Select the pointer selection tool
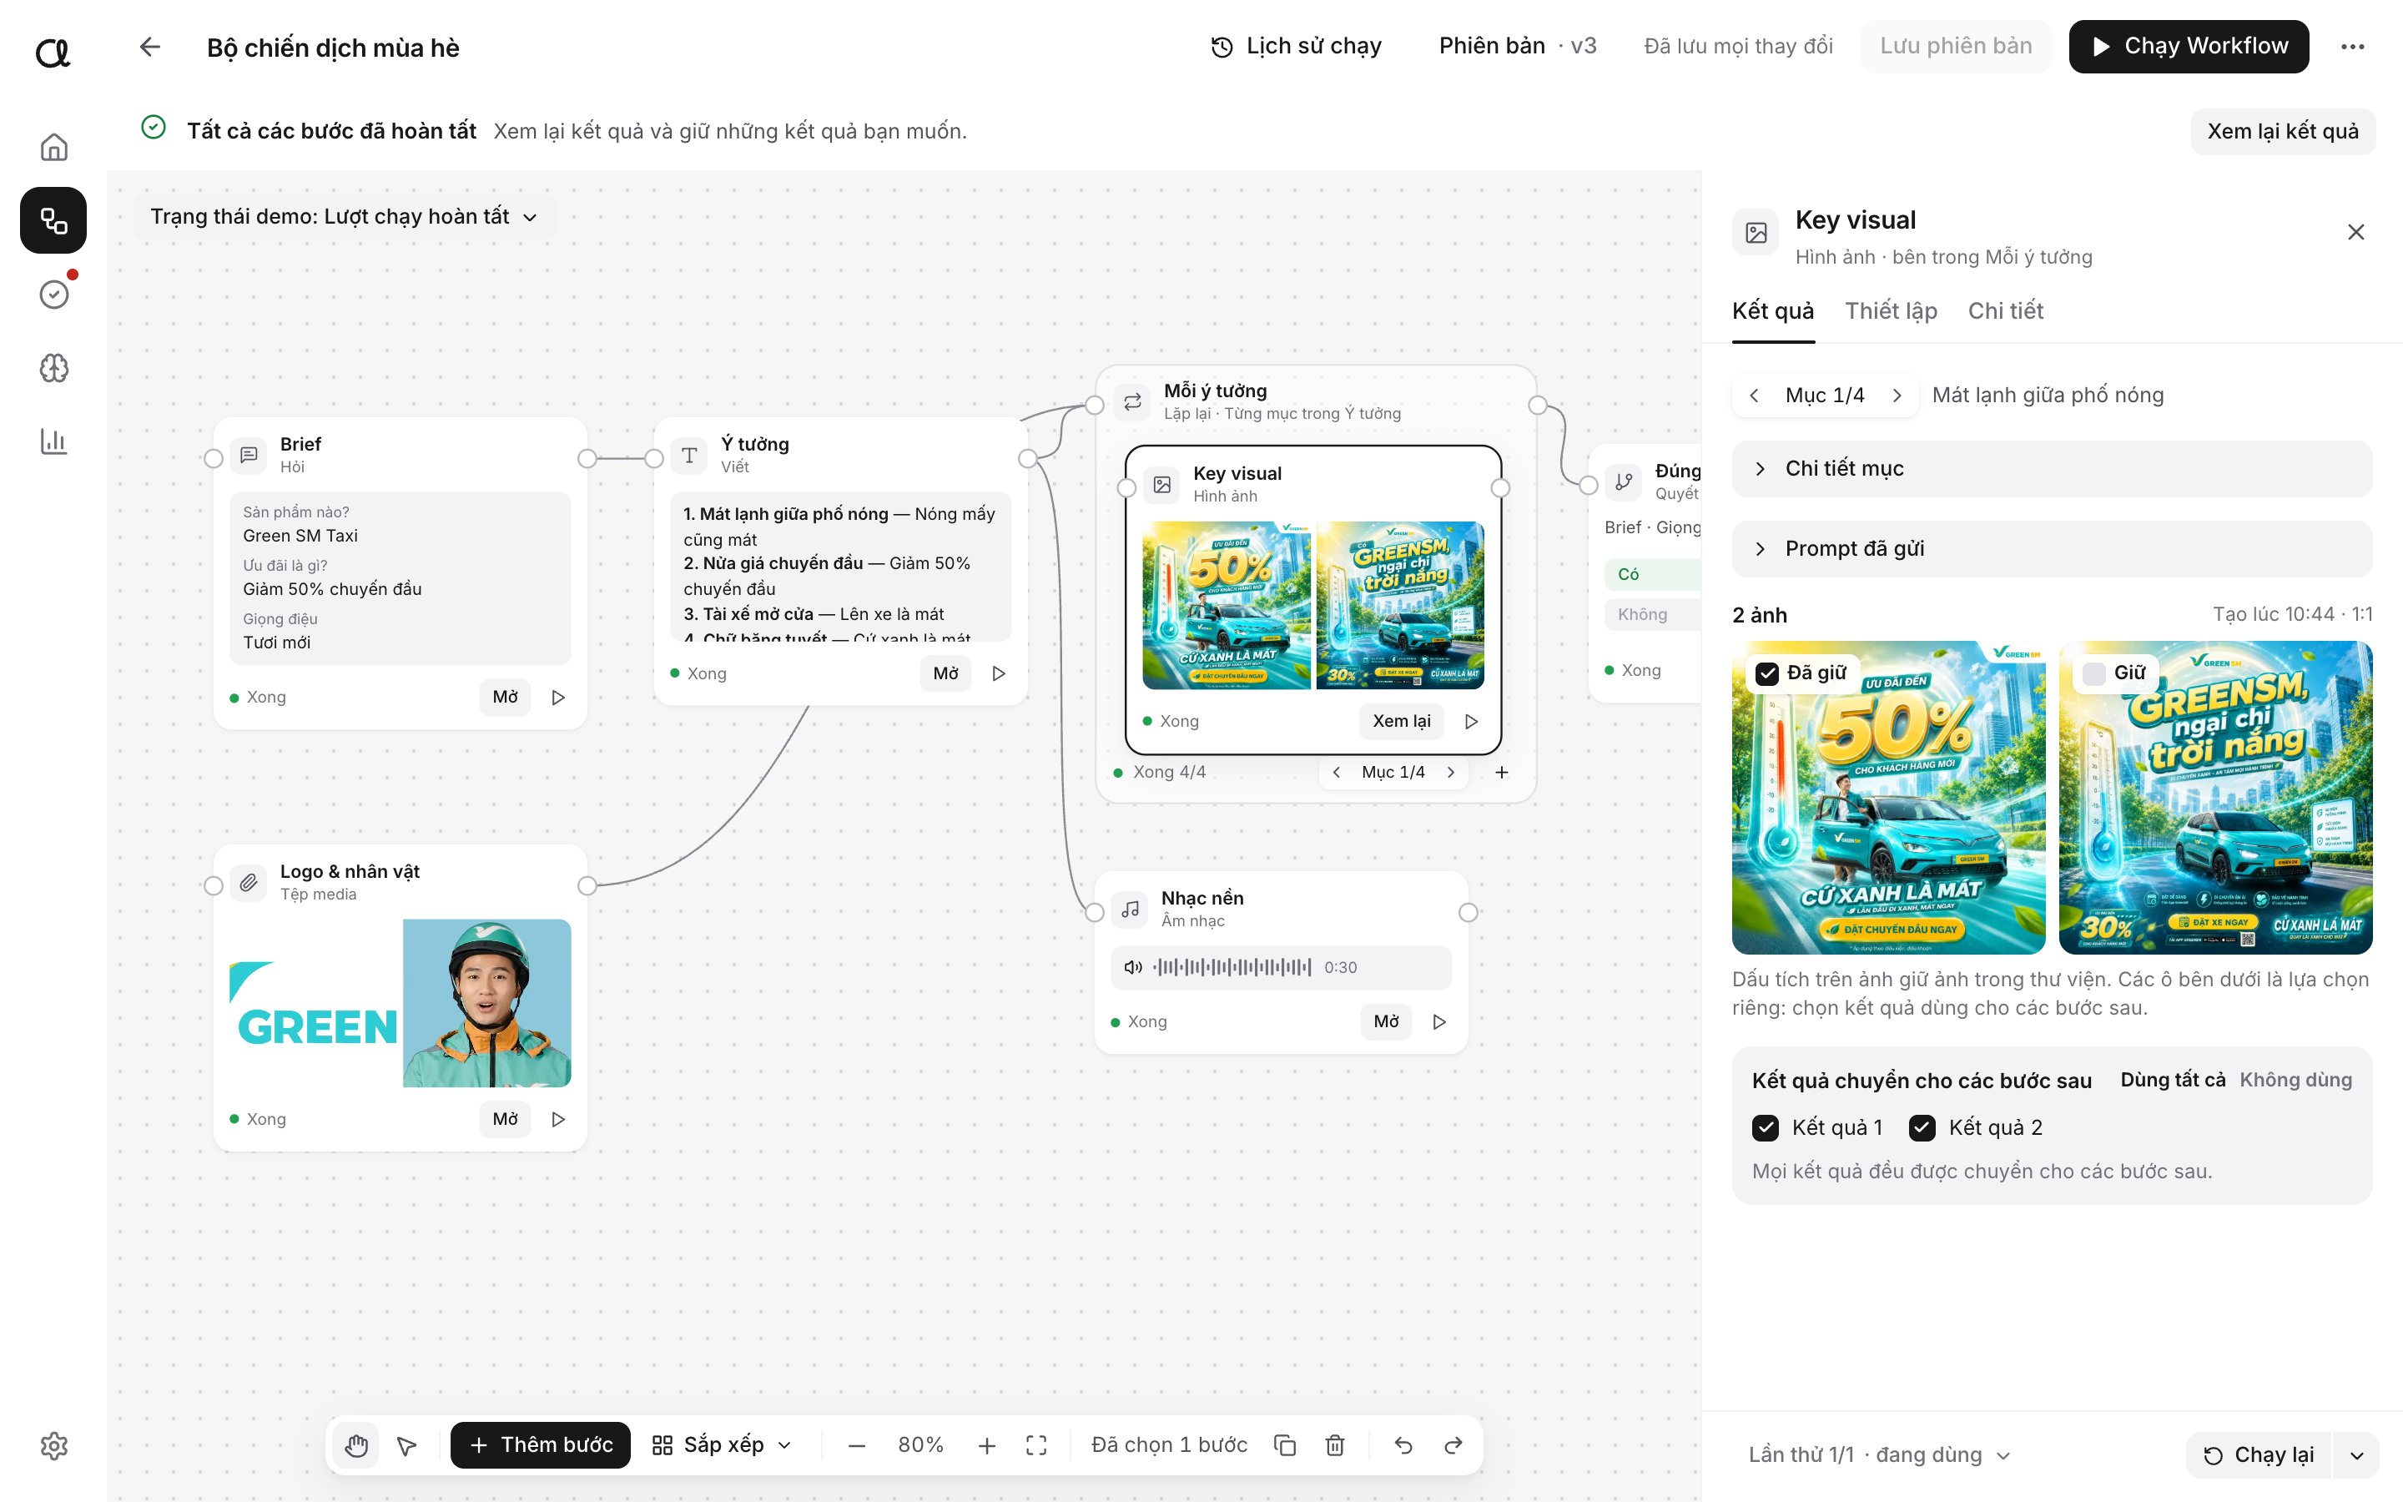 (x=407, y=1445)
